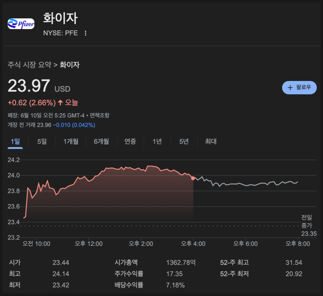Click the 시가총액 value 1362.78억

pos(181,263)
